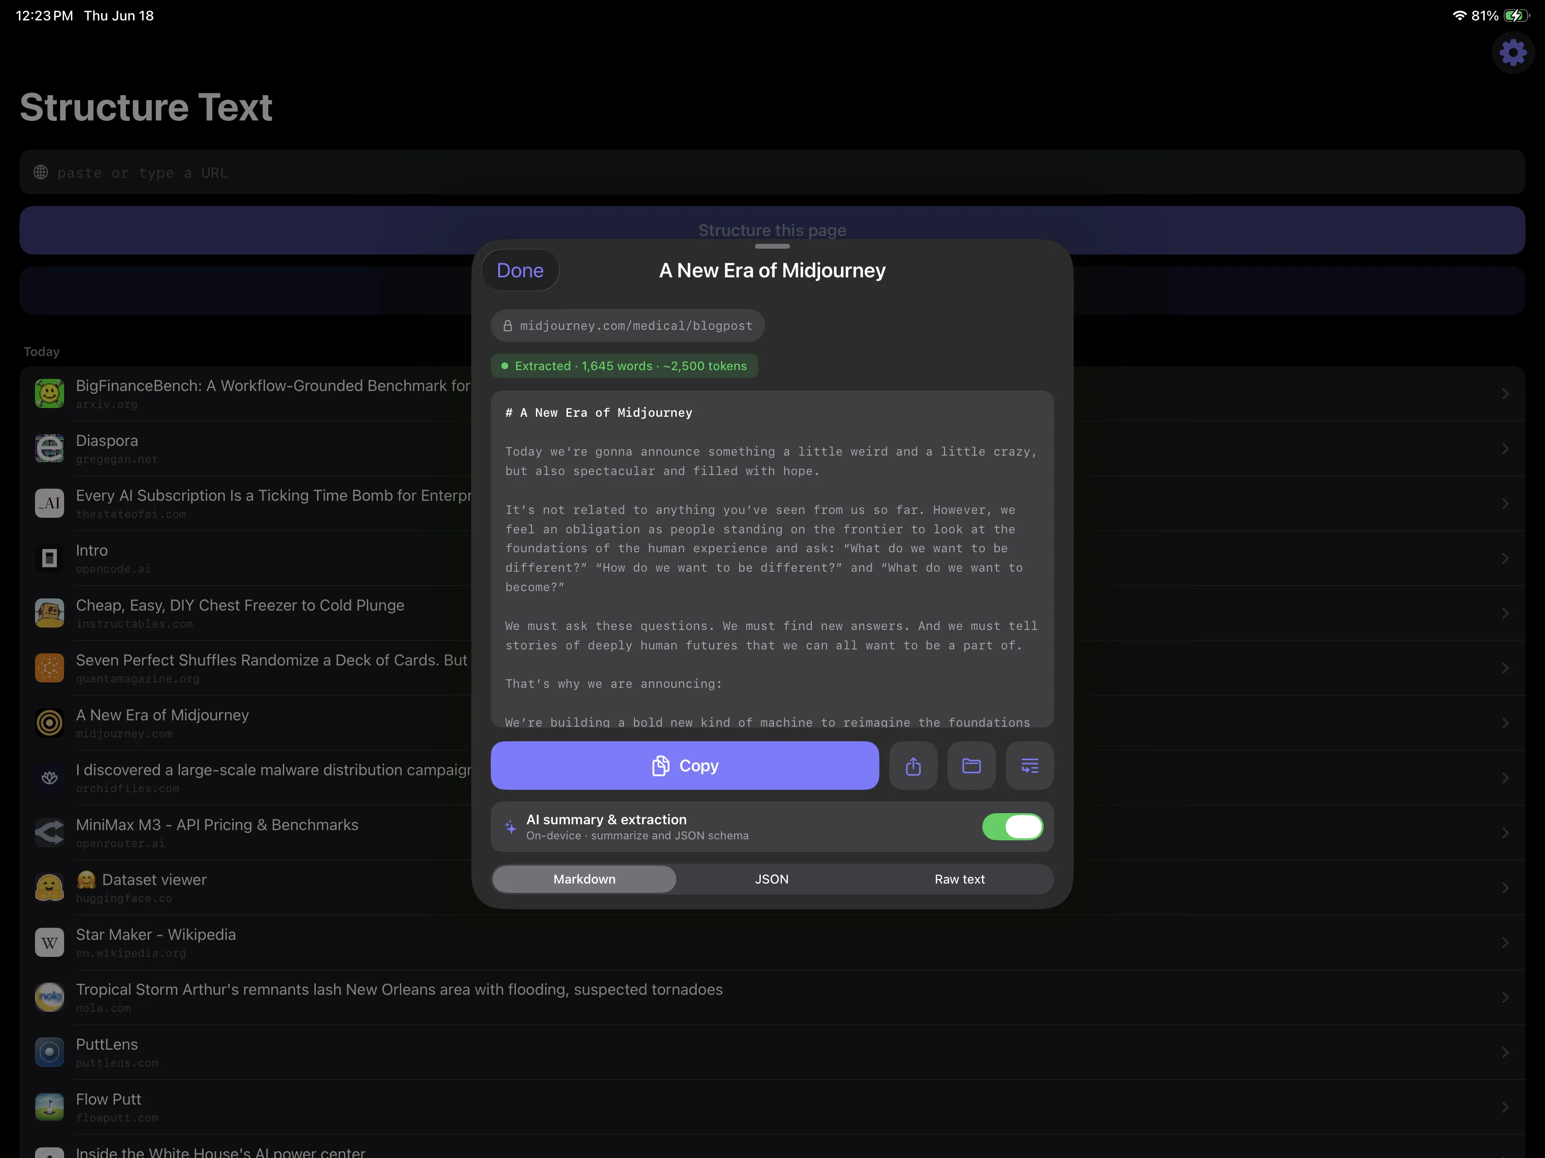The image size is (1545, 1158).
Task: Open I discovered a large-scale malware row
Action: pos(772,778)
